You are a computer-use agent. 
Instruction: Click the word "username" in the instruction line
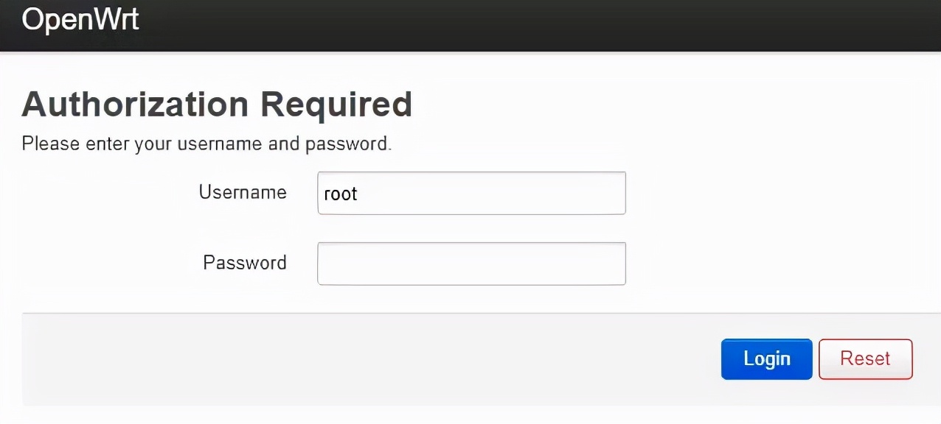pos(220,144)
